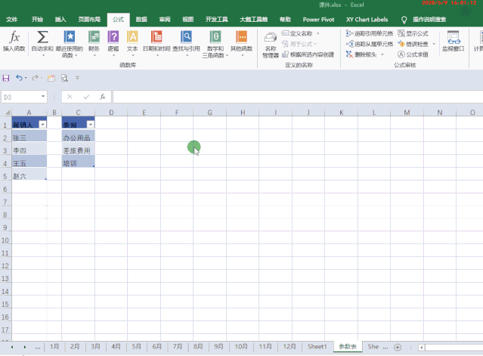Select the Sheet1 worksheet tab
Screen dimensions: 483x356
point(317,346)
